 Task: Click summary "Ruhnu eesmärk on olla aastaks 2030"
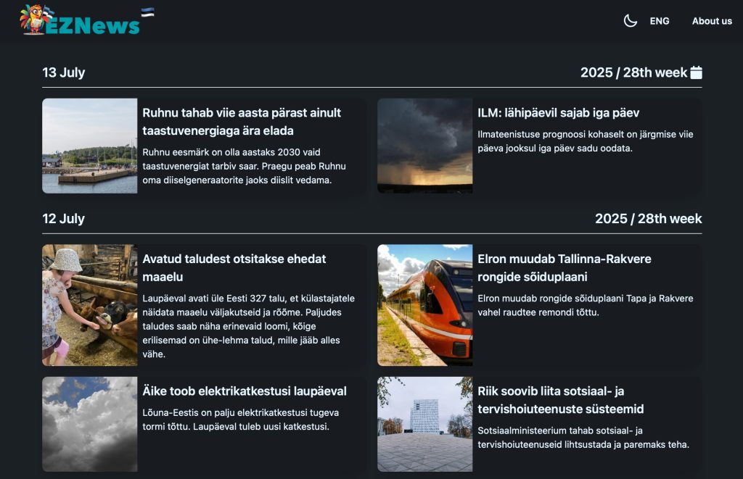pos(244,166)
